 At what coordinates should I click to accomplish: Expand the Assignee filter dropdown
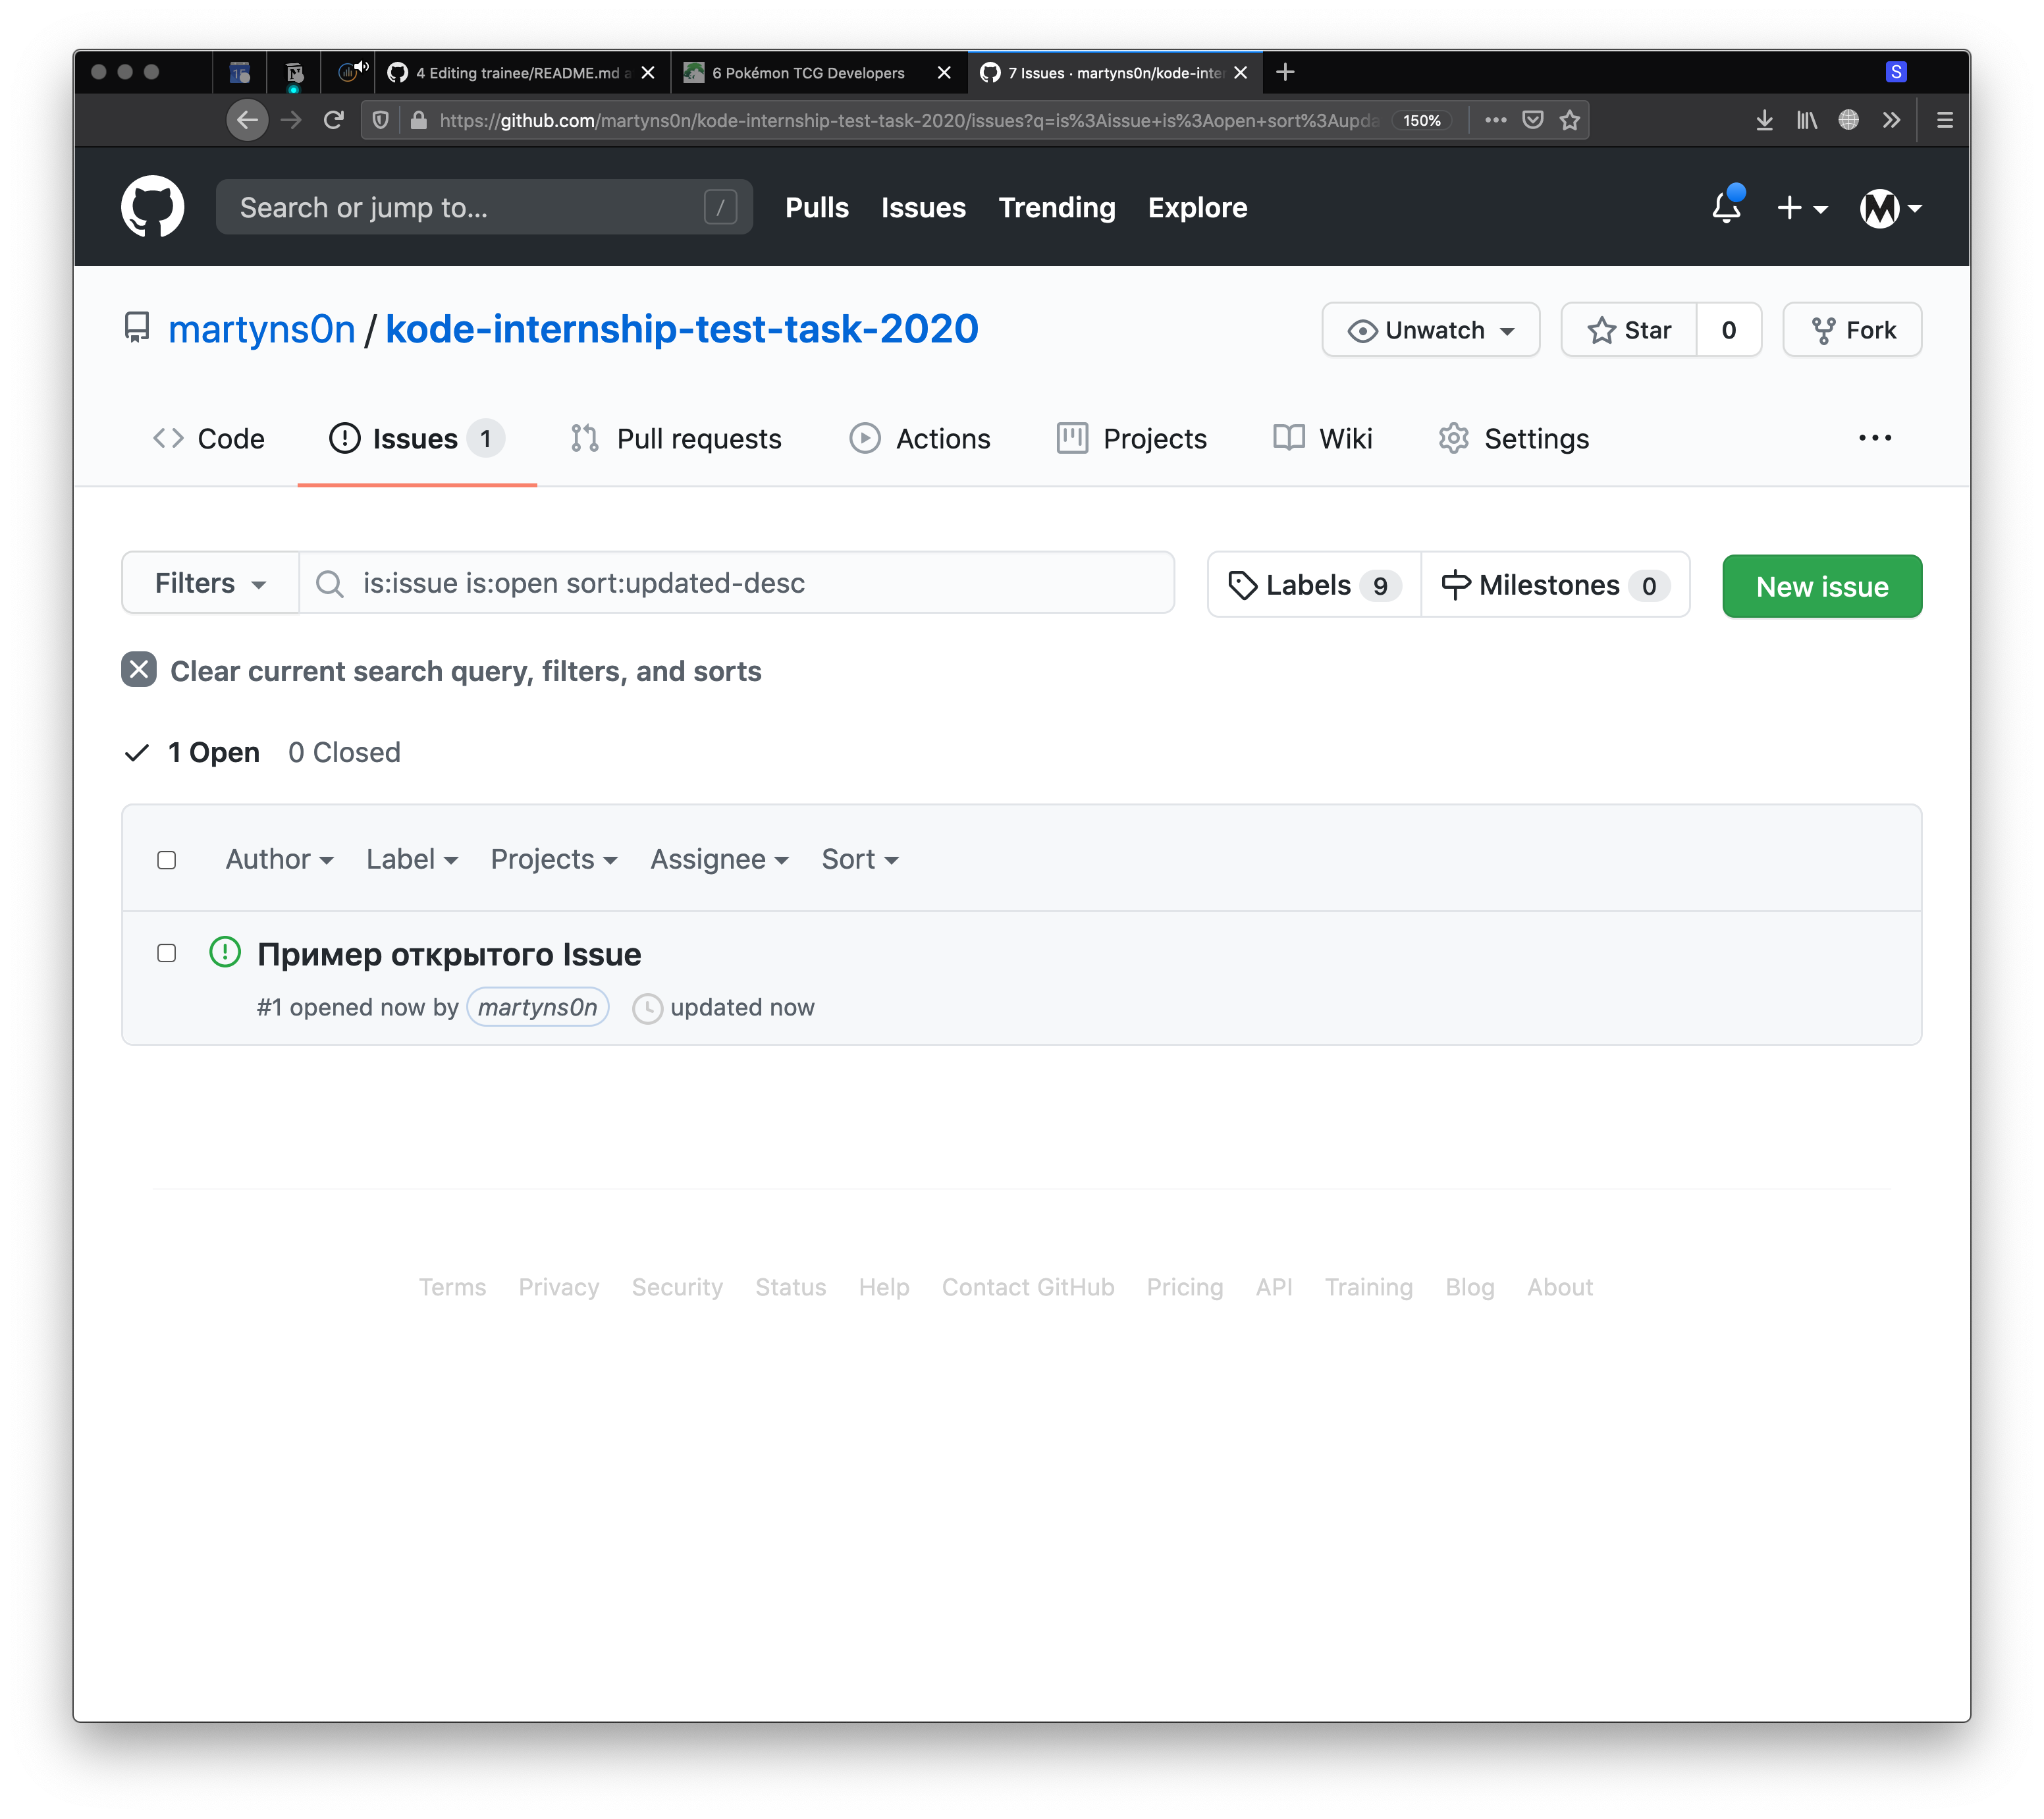719,860
